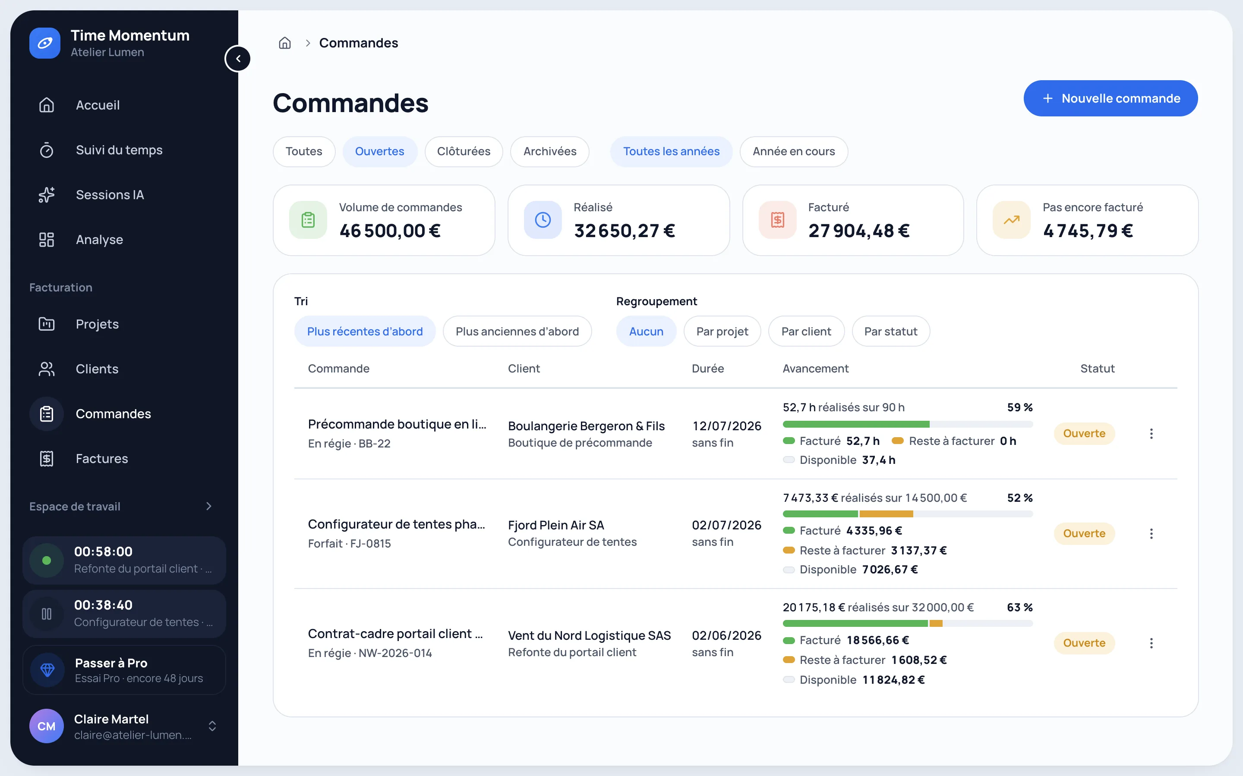This screenshot has width=1243, height=776.
Task: Collapse the sidebar with the chevron button
Action: (238, 59)
